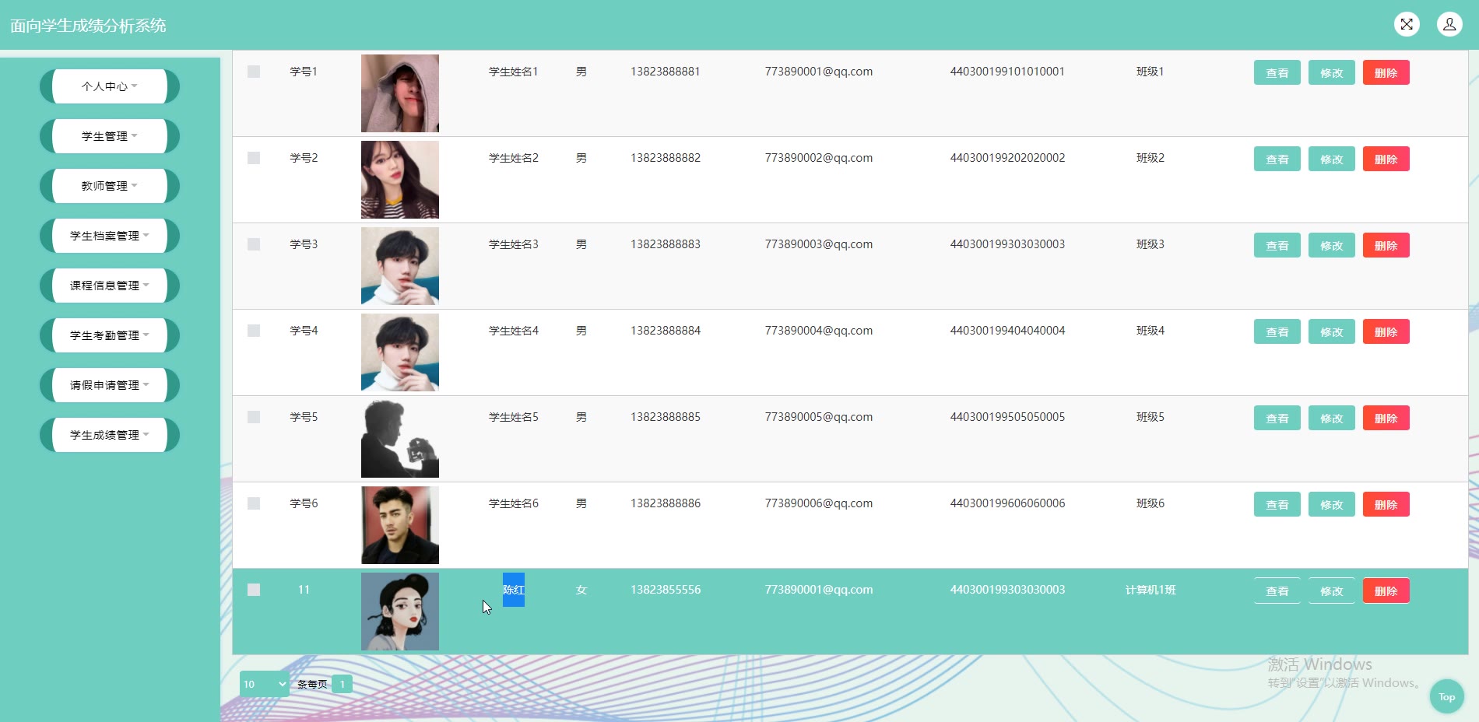View the 学生姓名6 record
Image resolution: width=1479 pixels, height=722 pixels.
1277,504
